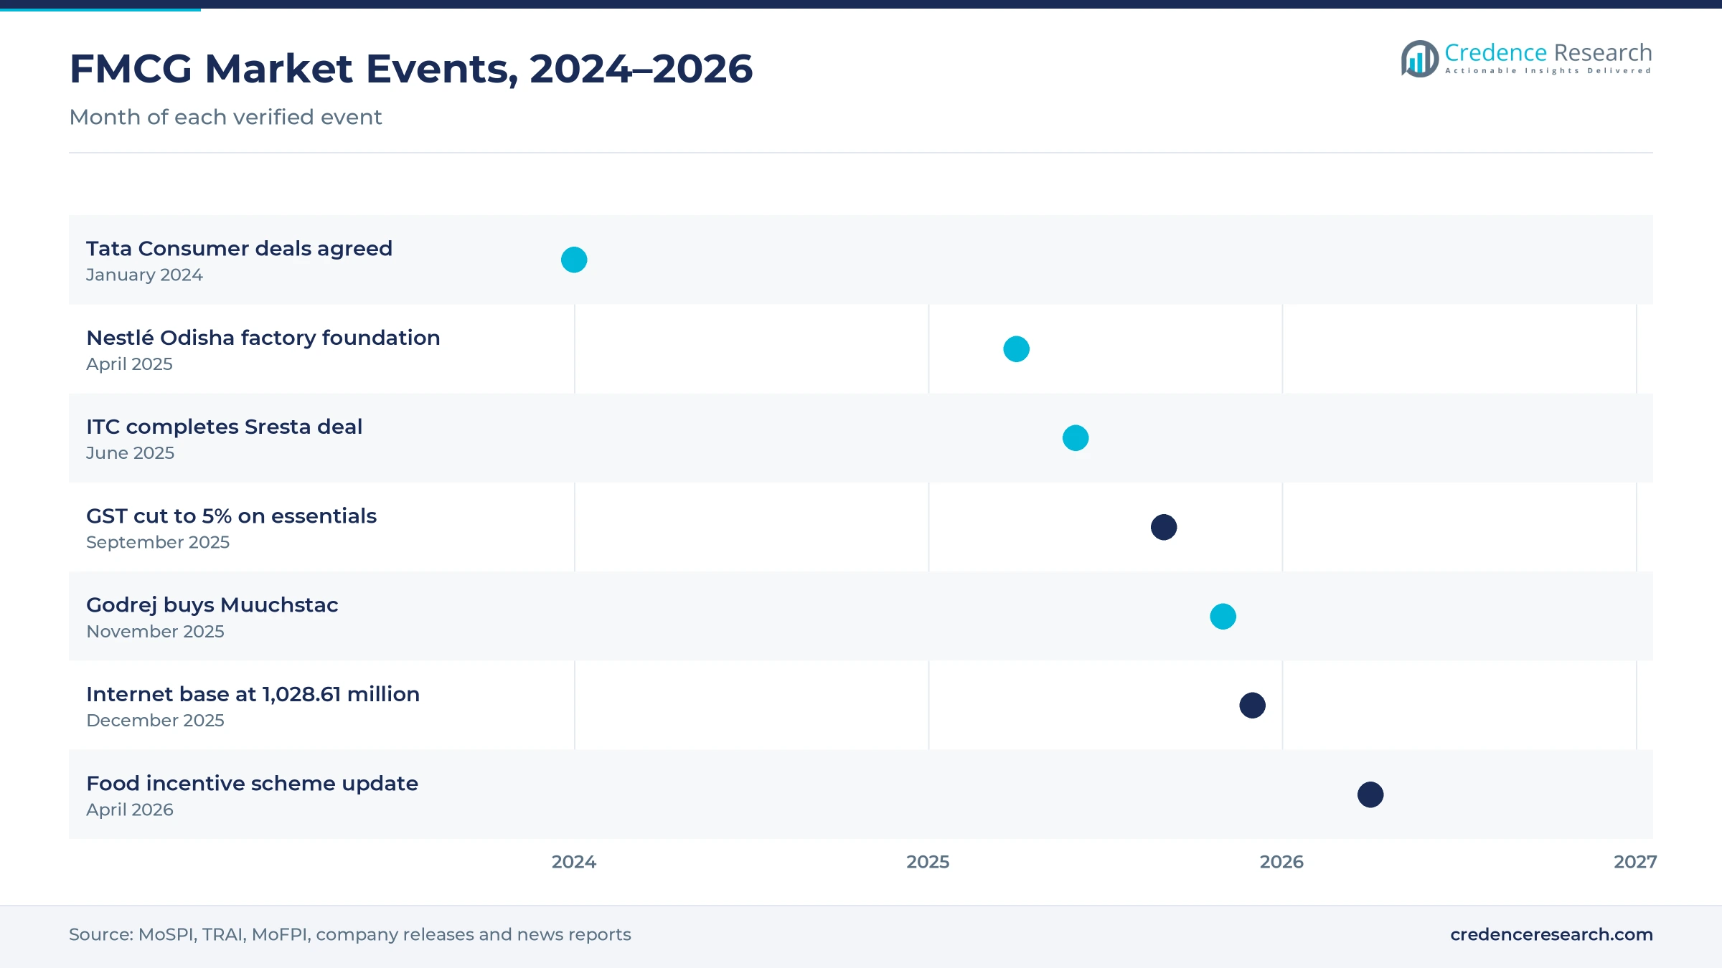Click the 'Credence Research' brand name text
This screenshot has height=968, width=1722.
[1548, 52]
